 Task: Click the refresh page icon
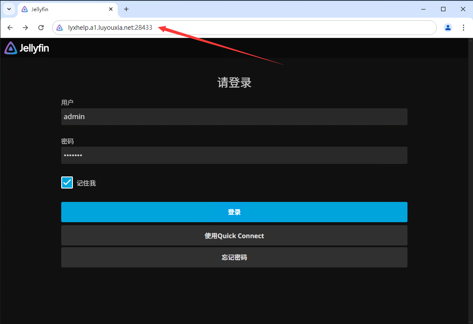tap(41, 27)
